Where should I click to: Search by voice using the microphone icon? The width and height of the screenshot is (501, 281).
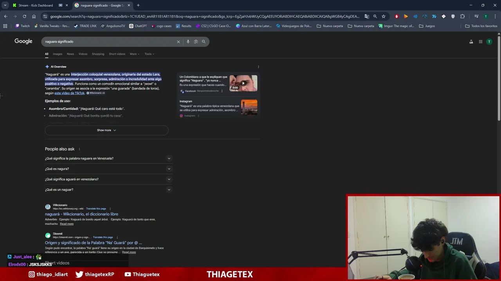tap(188, 41)
